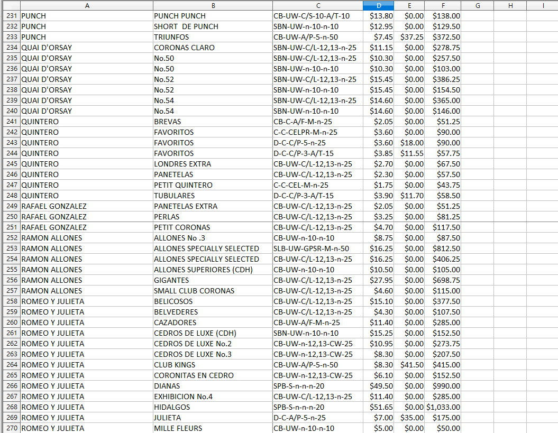
Task: Click price cell '$51.65'
Action: pos(378,407)
